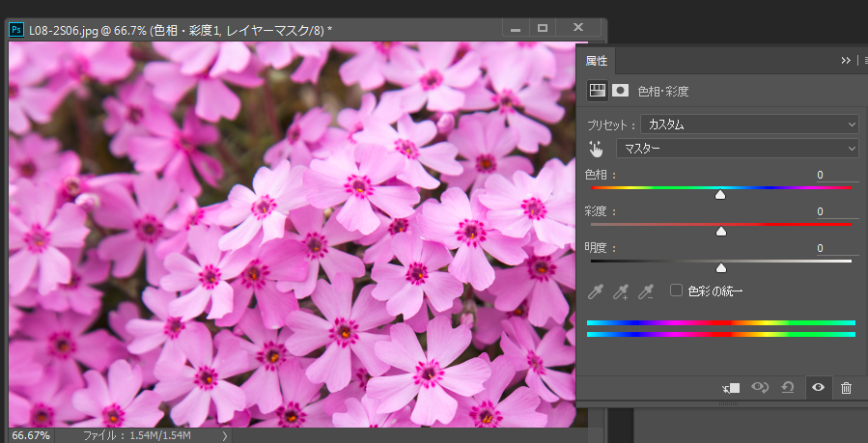Click the 彩度 value field
Screen dimensions: 868x443
837,211
